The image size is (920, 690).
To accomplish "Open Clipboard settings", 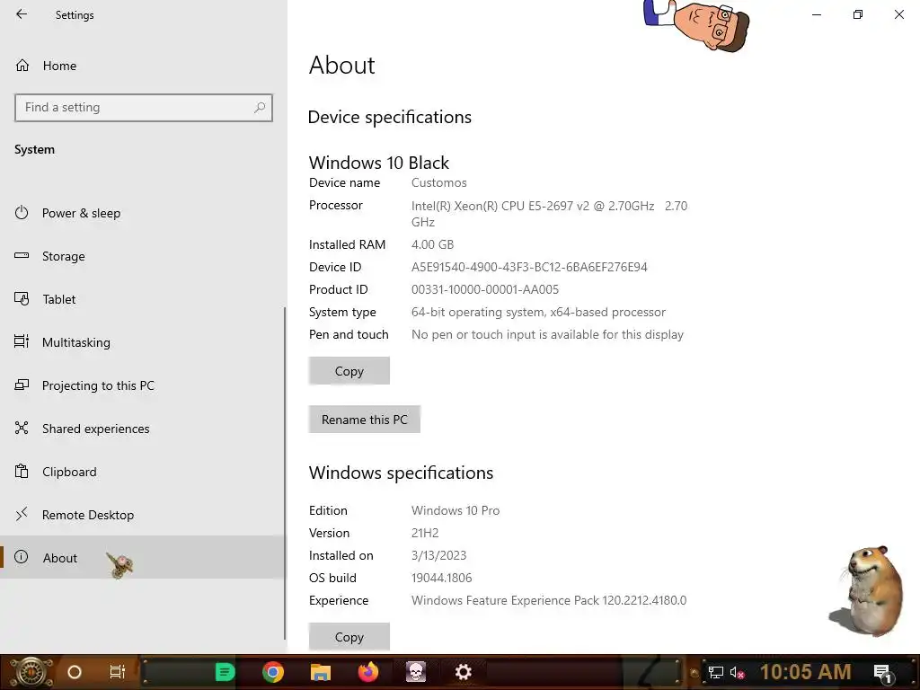I will [x=143, y=472].
